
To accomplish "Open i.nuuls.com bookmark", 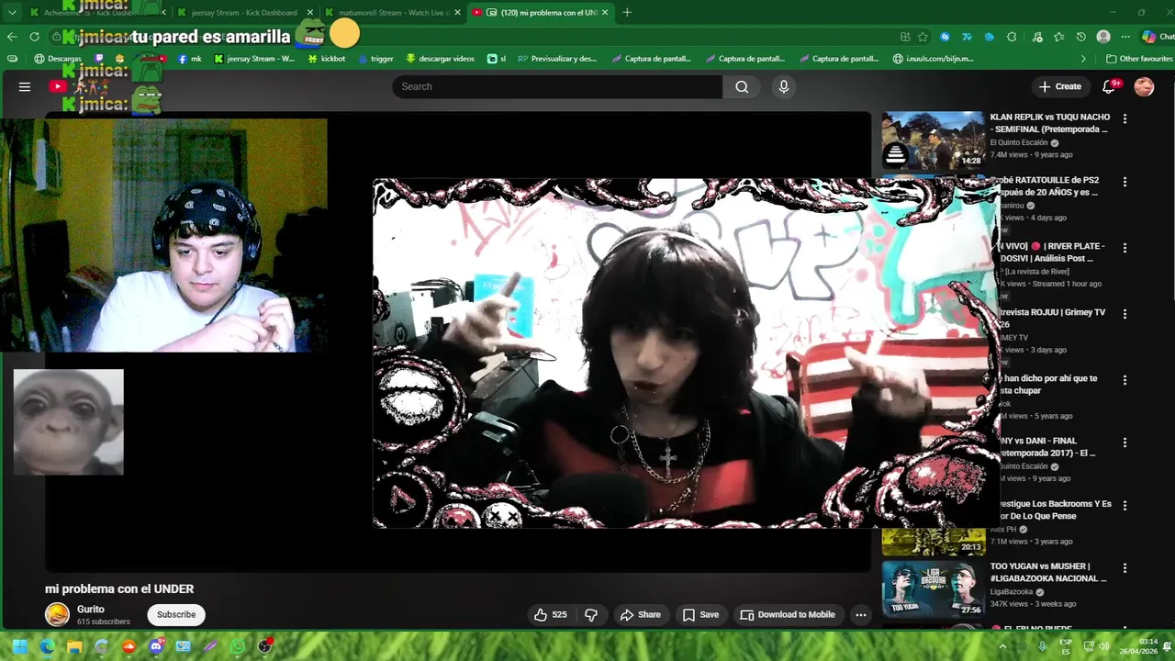I will click(933, 59).
